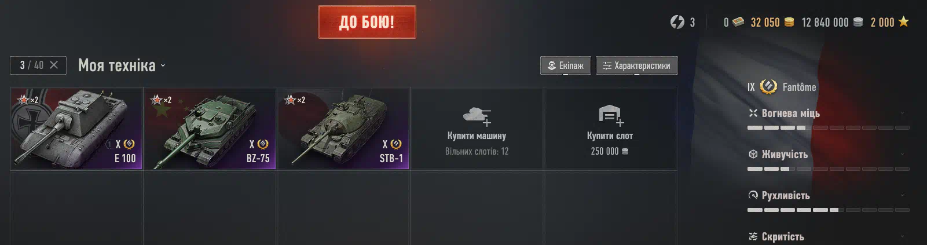
Task: Select the E 100 tank card
Action: [x=76, y=129]
